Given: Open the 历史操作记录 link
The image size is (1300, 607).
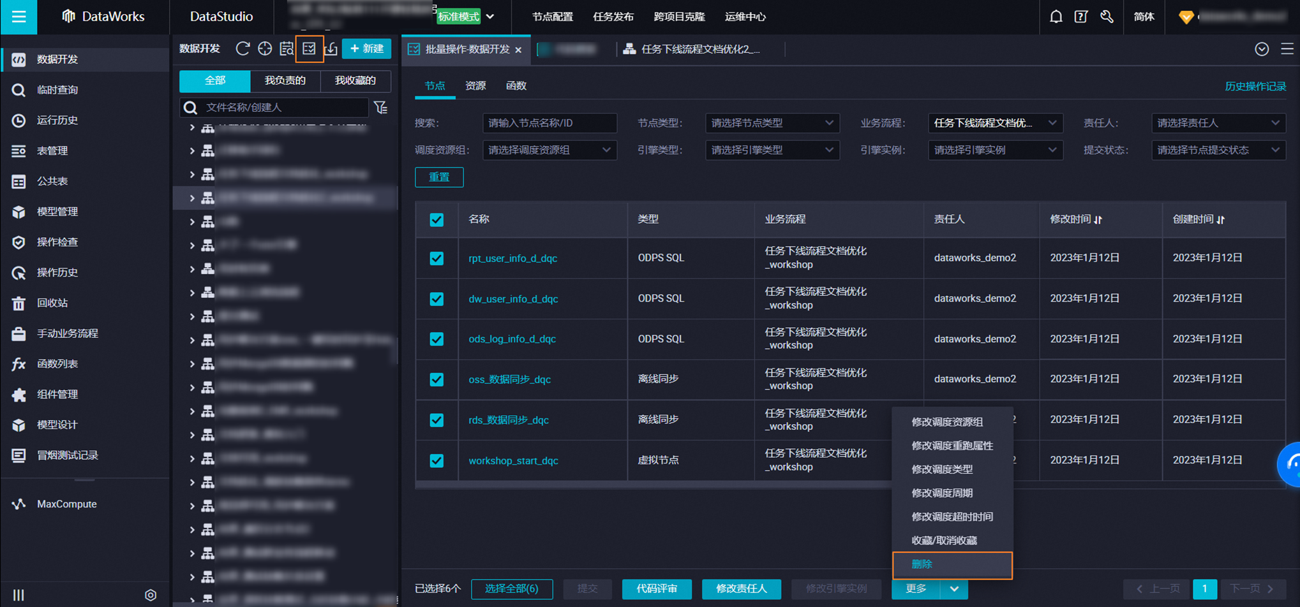Looking at the screenshot, I should (1255, 86).
